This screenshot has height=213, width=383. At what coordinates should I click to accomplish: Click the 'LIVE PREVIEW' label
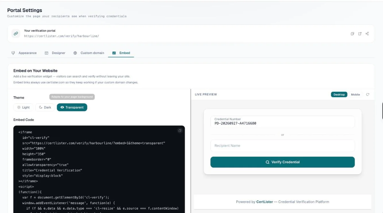pyautogui.click(x=206, y=94)
